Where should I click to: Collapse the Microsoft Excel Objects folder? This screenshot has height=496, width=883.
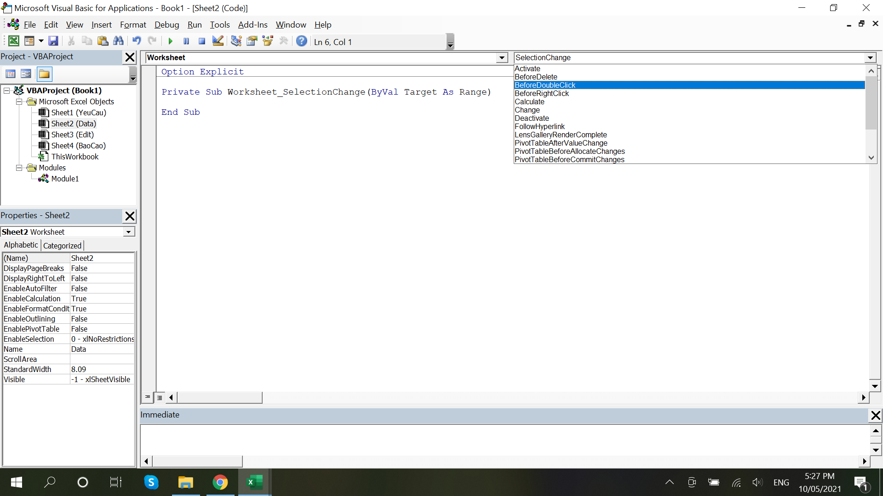pyautogui.click(x=19, y=101)
